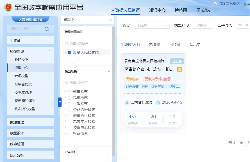Open the 最高检 dropdown

[x=87, y=20]
